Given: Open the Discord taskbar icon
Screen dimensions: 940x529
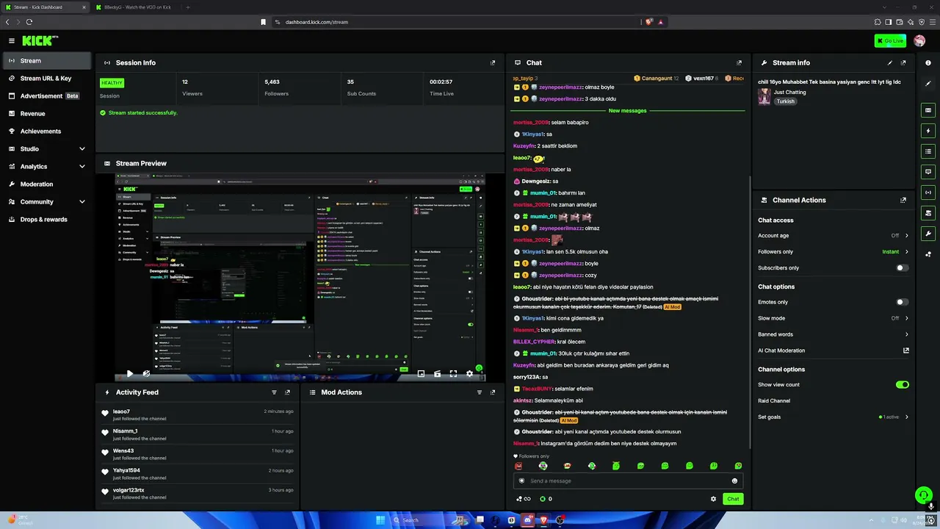Looking at the screenshot, I should click(x=527, y=520).
